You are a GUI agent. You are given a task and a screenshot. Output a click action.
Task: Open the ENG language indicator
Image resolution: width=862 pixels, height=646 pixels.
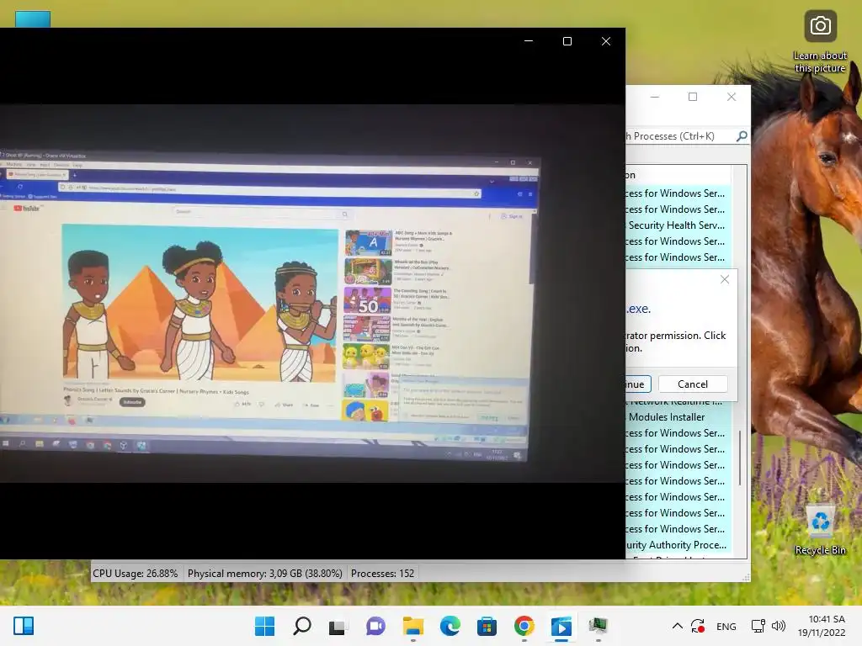coord(726,626)
